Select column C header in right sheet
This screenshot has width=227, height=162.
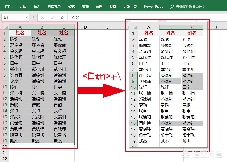[x=192, y=27]
